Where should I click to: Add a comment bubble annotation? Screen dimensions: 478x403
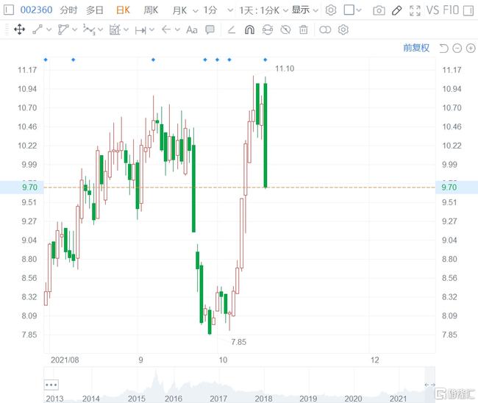click(x=210, y=29)
